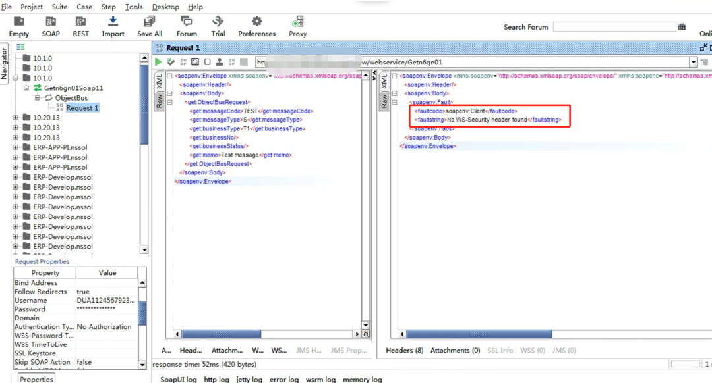Fold soapenv:Fault element in the response

394,103
